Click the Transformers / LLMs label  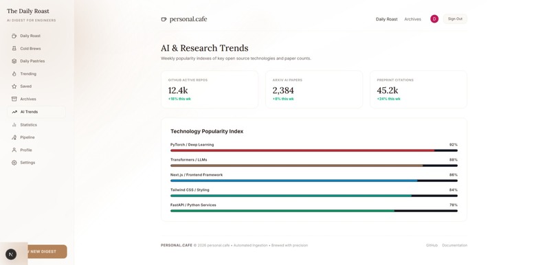188,160
